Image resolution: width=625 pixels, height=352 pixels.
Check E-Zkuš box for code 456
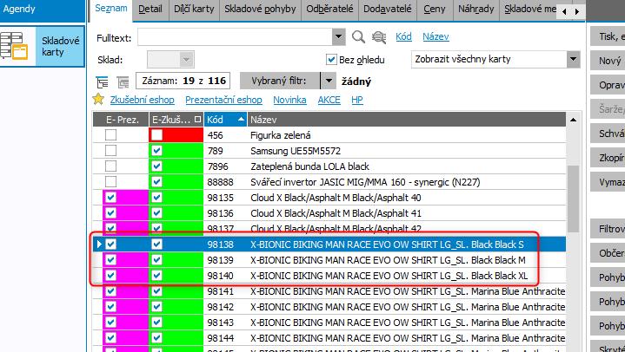click(156, 135)
